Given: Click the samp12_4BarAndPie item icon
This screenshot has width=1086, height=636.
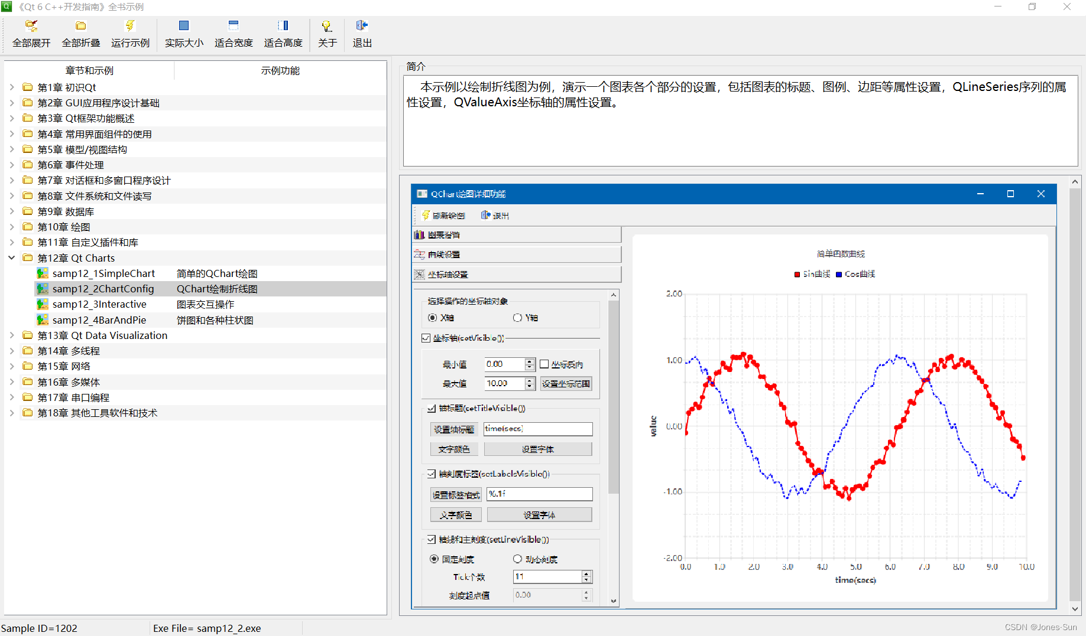Looking at the screenshot, I should click(43, 319).
